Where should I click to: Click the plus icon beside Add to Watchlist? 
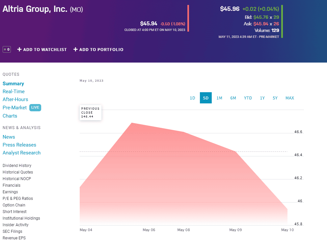tap(19, 49)
